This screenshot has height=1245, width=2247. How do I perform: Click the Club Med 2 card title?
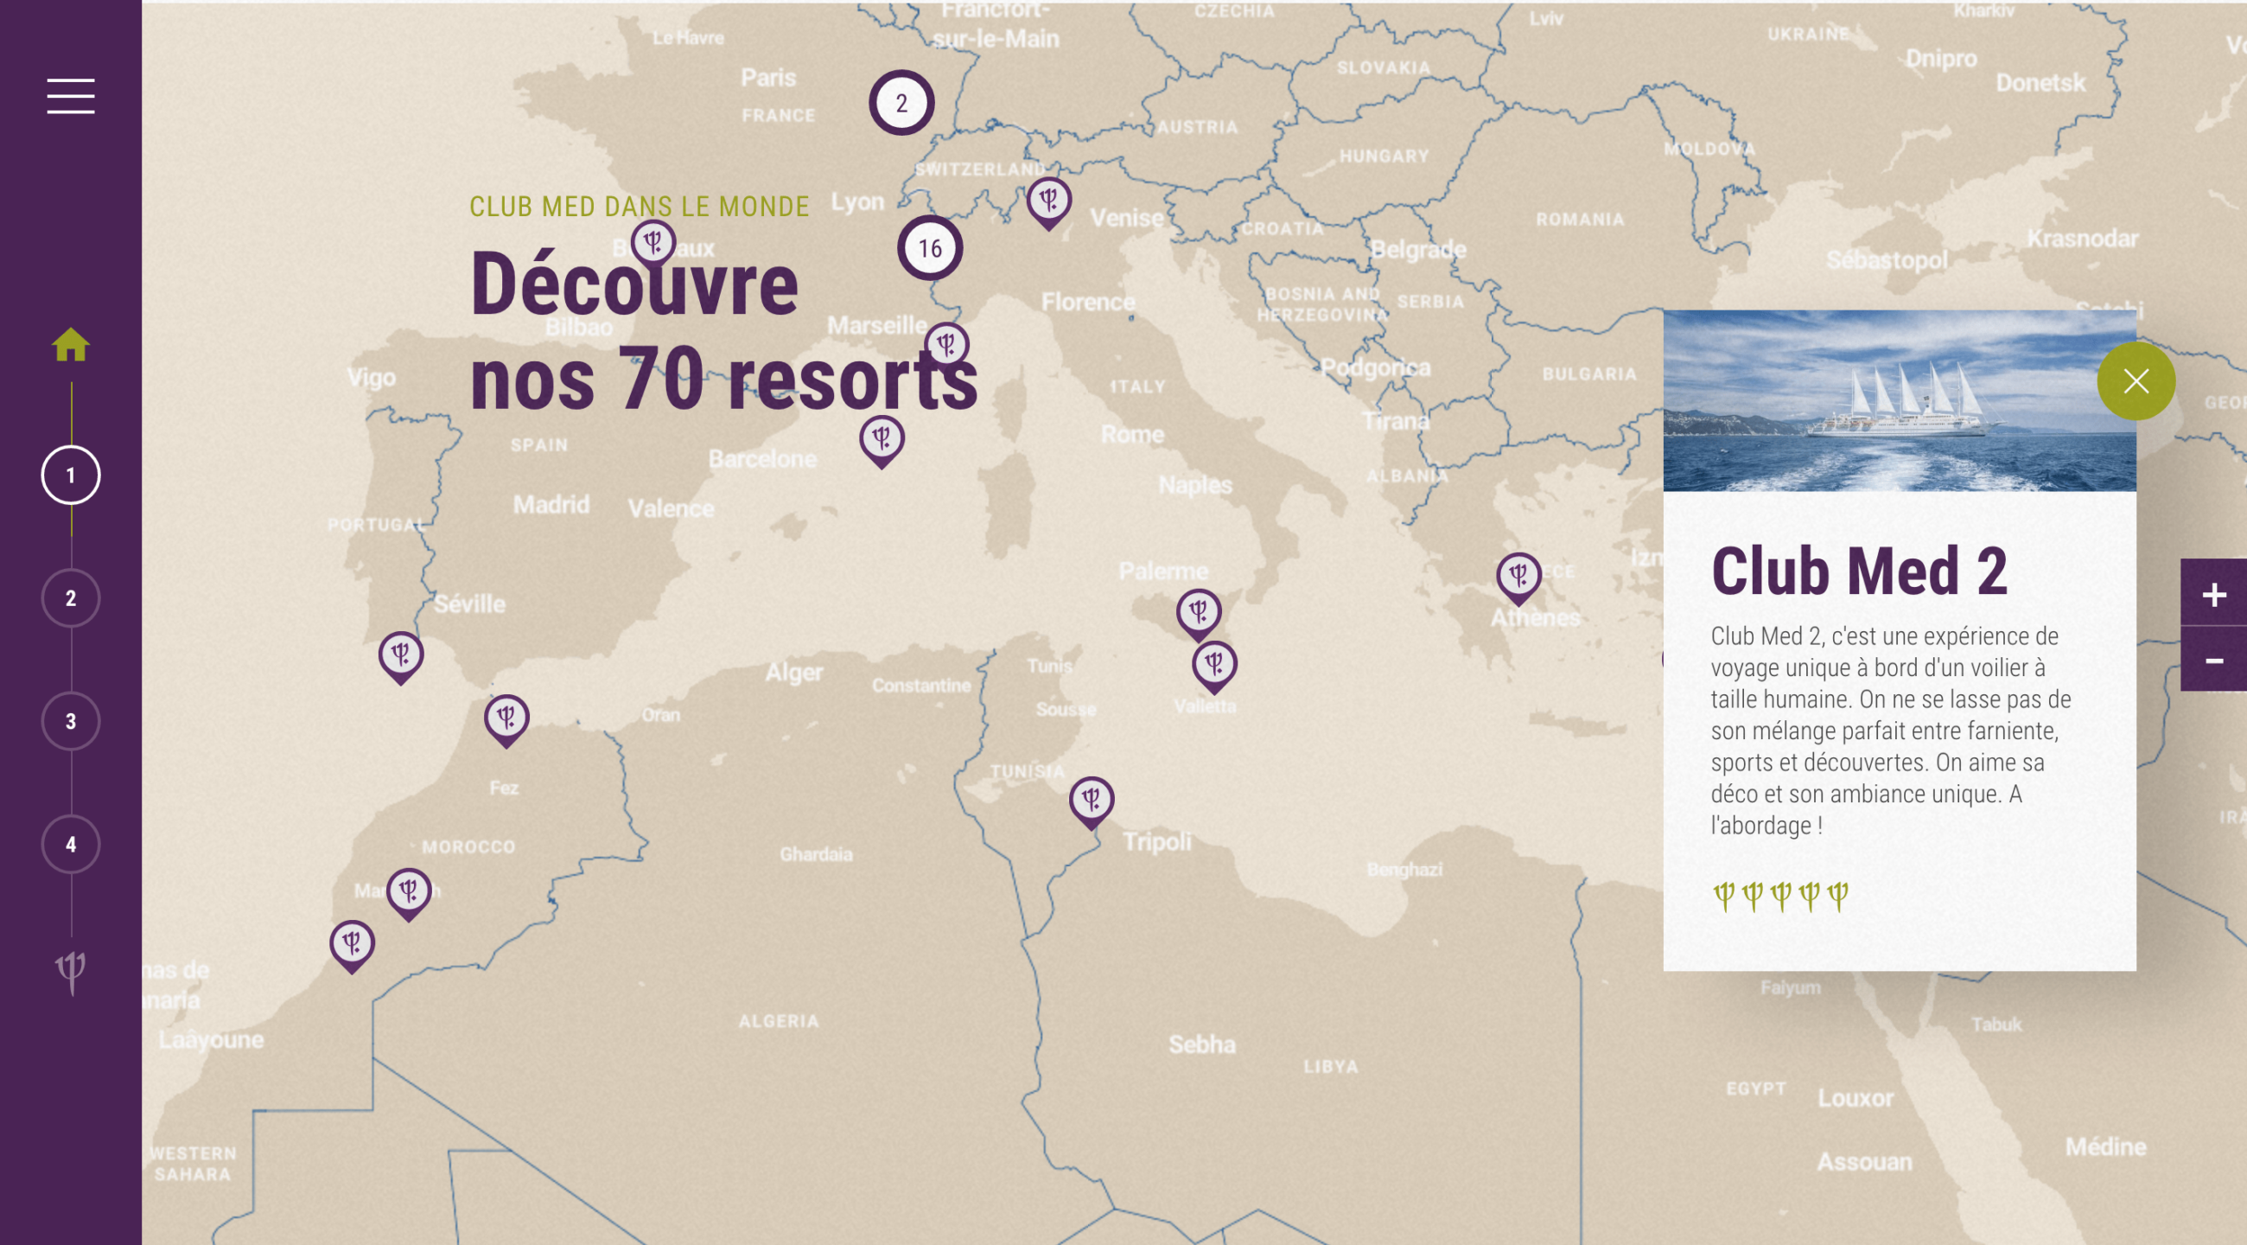[1859, 571]
